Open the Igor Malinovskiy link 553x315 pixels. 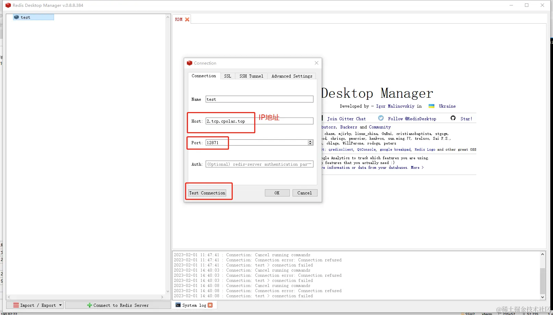pos(395,106)
